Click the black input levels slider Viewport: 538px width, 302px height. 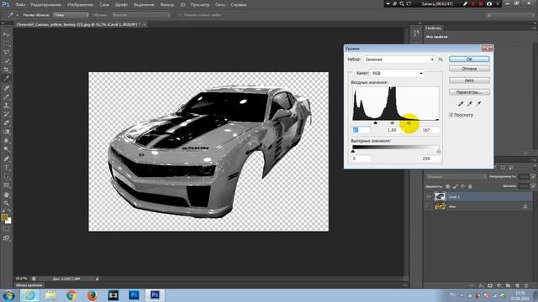click(376, 122)
